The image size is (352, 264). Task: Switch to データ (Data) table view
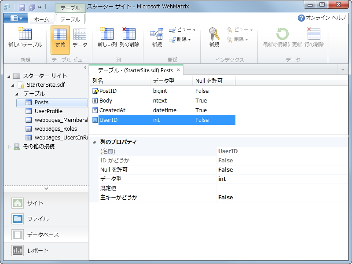coord(80,38)
